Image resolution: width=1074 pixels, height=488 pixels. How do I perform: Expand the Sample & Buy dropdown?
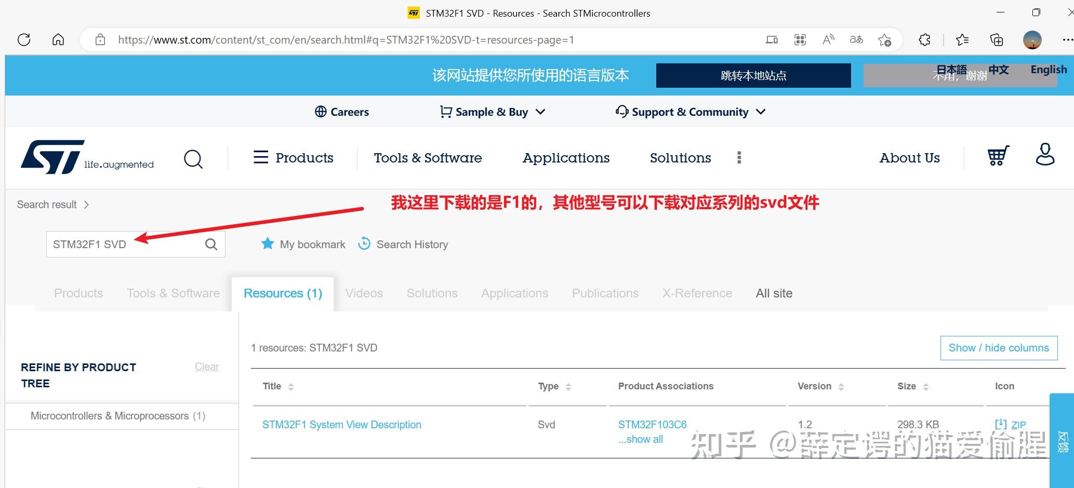[x=540, y=111]
